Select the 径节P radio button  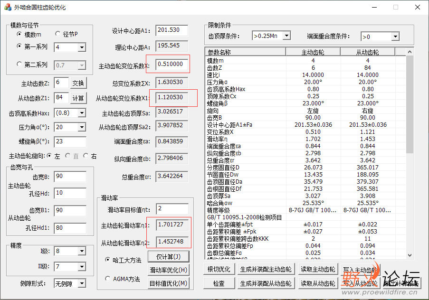tap(57, 34)
